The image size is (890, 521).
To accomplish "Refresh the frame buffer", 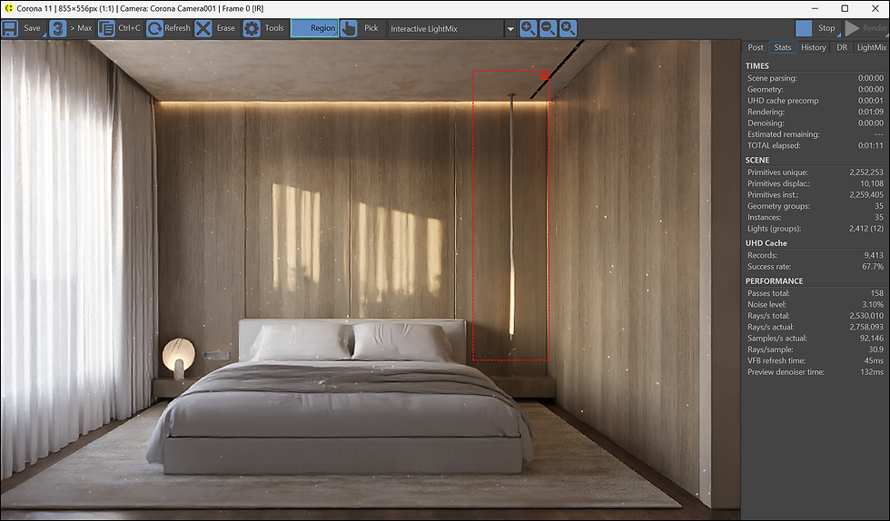I will (168, 28).
